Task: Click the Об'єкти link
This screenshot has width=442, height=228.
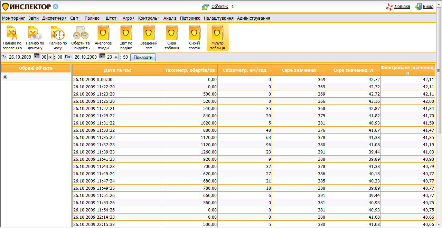Action: coord(220,7)
